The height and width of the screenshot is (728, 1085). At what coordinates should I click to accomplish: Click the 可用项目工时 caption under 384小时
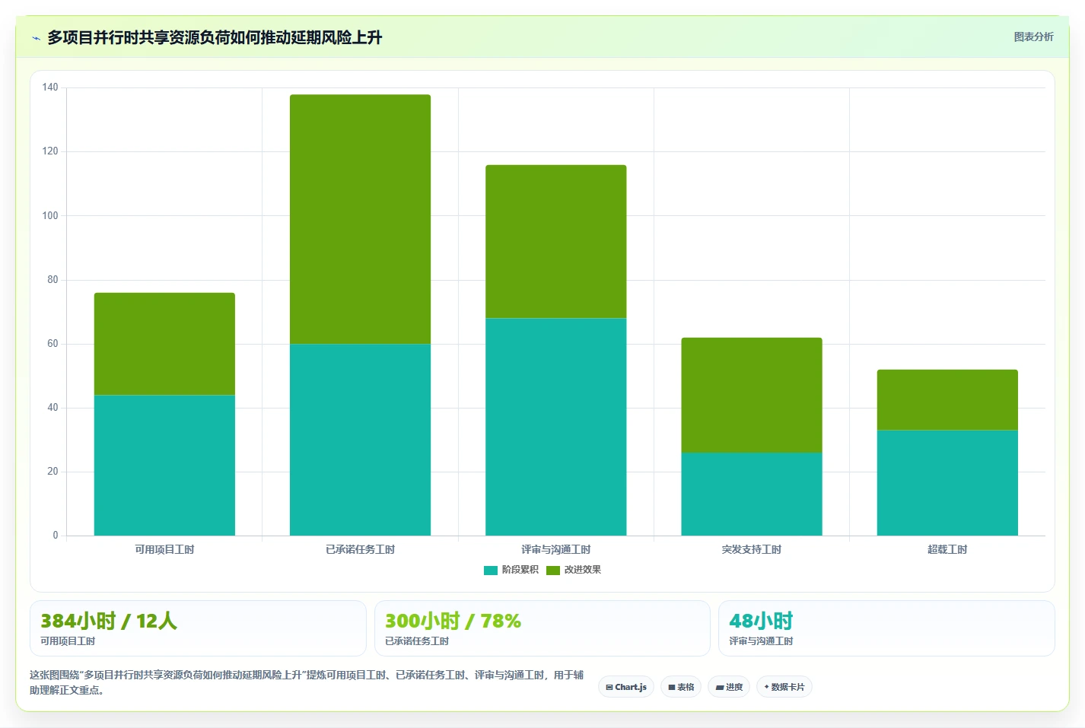68,641
